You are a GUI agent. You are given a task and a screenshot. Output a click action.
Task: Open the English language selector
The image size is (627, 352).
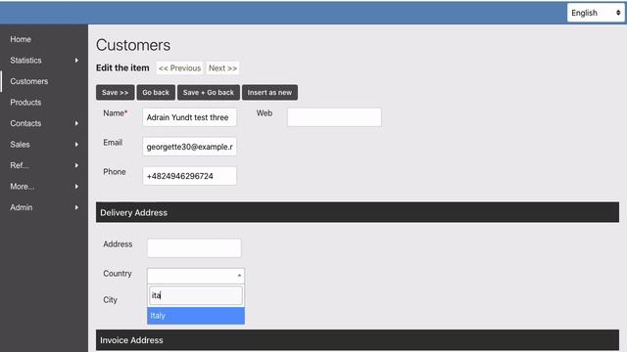click(x=596, y=13)
